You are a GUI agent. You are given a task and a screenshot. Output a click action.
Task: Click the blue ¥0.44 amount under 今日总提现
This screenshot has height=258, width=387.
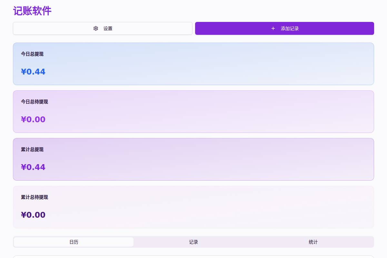tap(33, 72)
